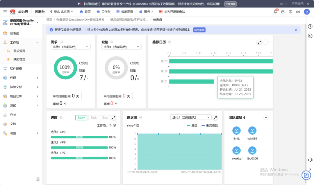Select the Story filter in progress panel
Screen dimensions: 314x185
[81, 118]
